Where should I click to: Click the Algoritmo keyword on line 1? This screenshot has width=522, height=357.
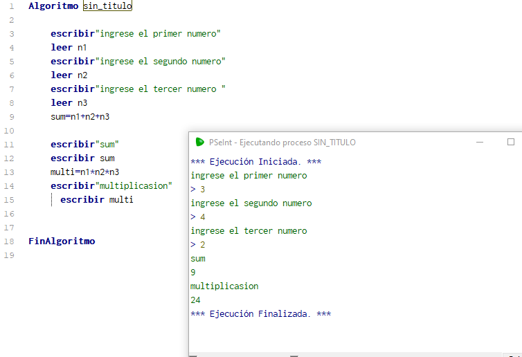point(53,6)
